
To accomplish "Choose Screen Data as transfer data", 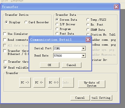I will (x=57, y=20).
